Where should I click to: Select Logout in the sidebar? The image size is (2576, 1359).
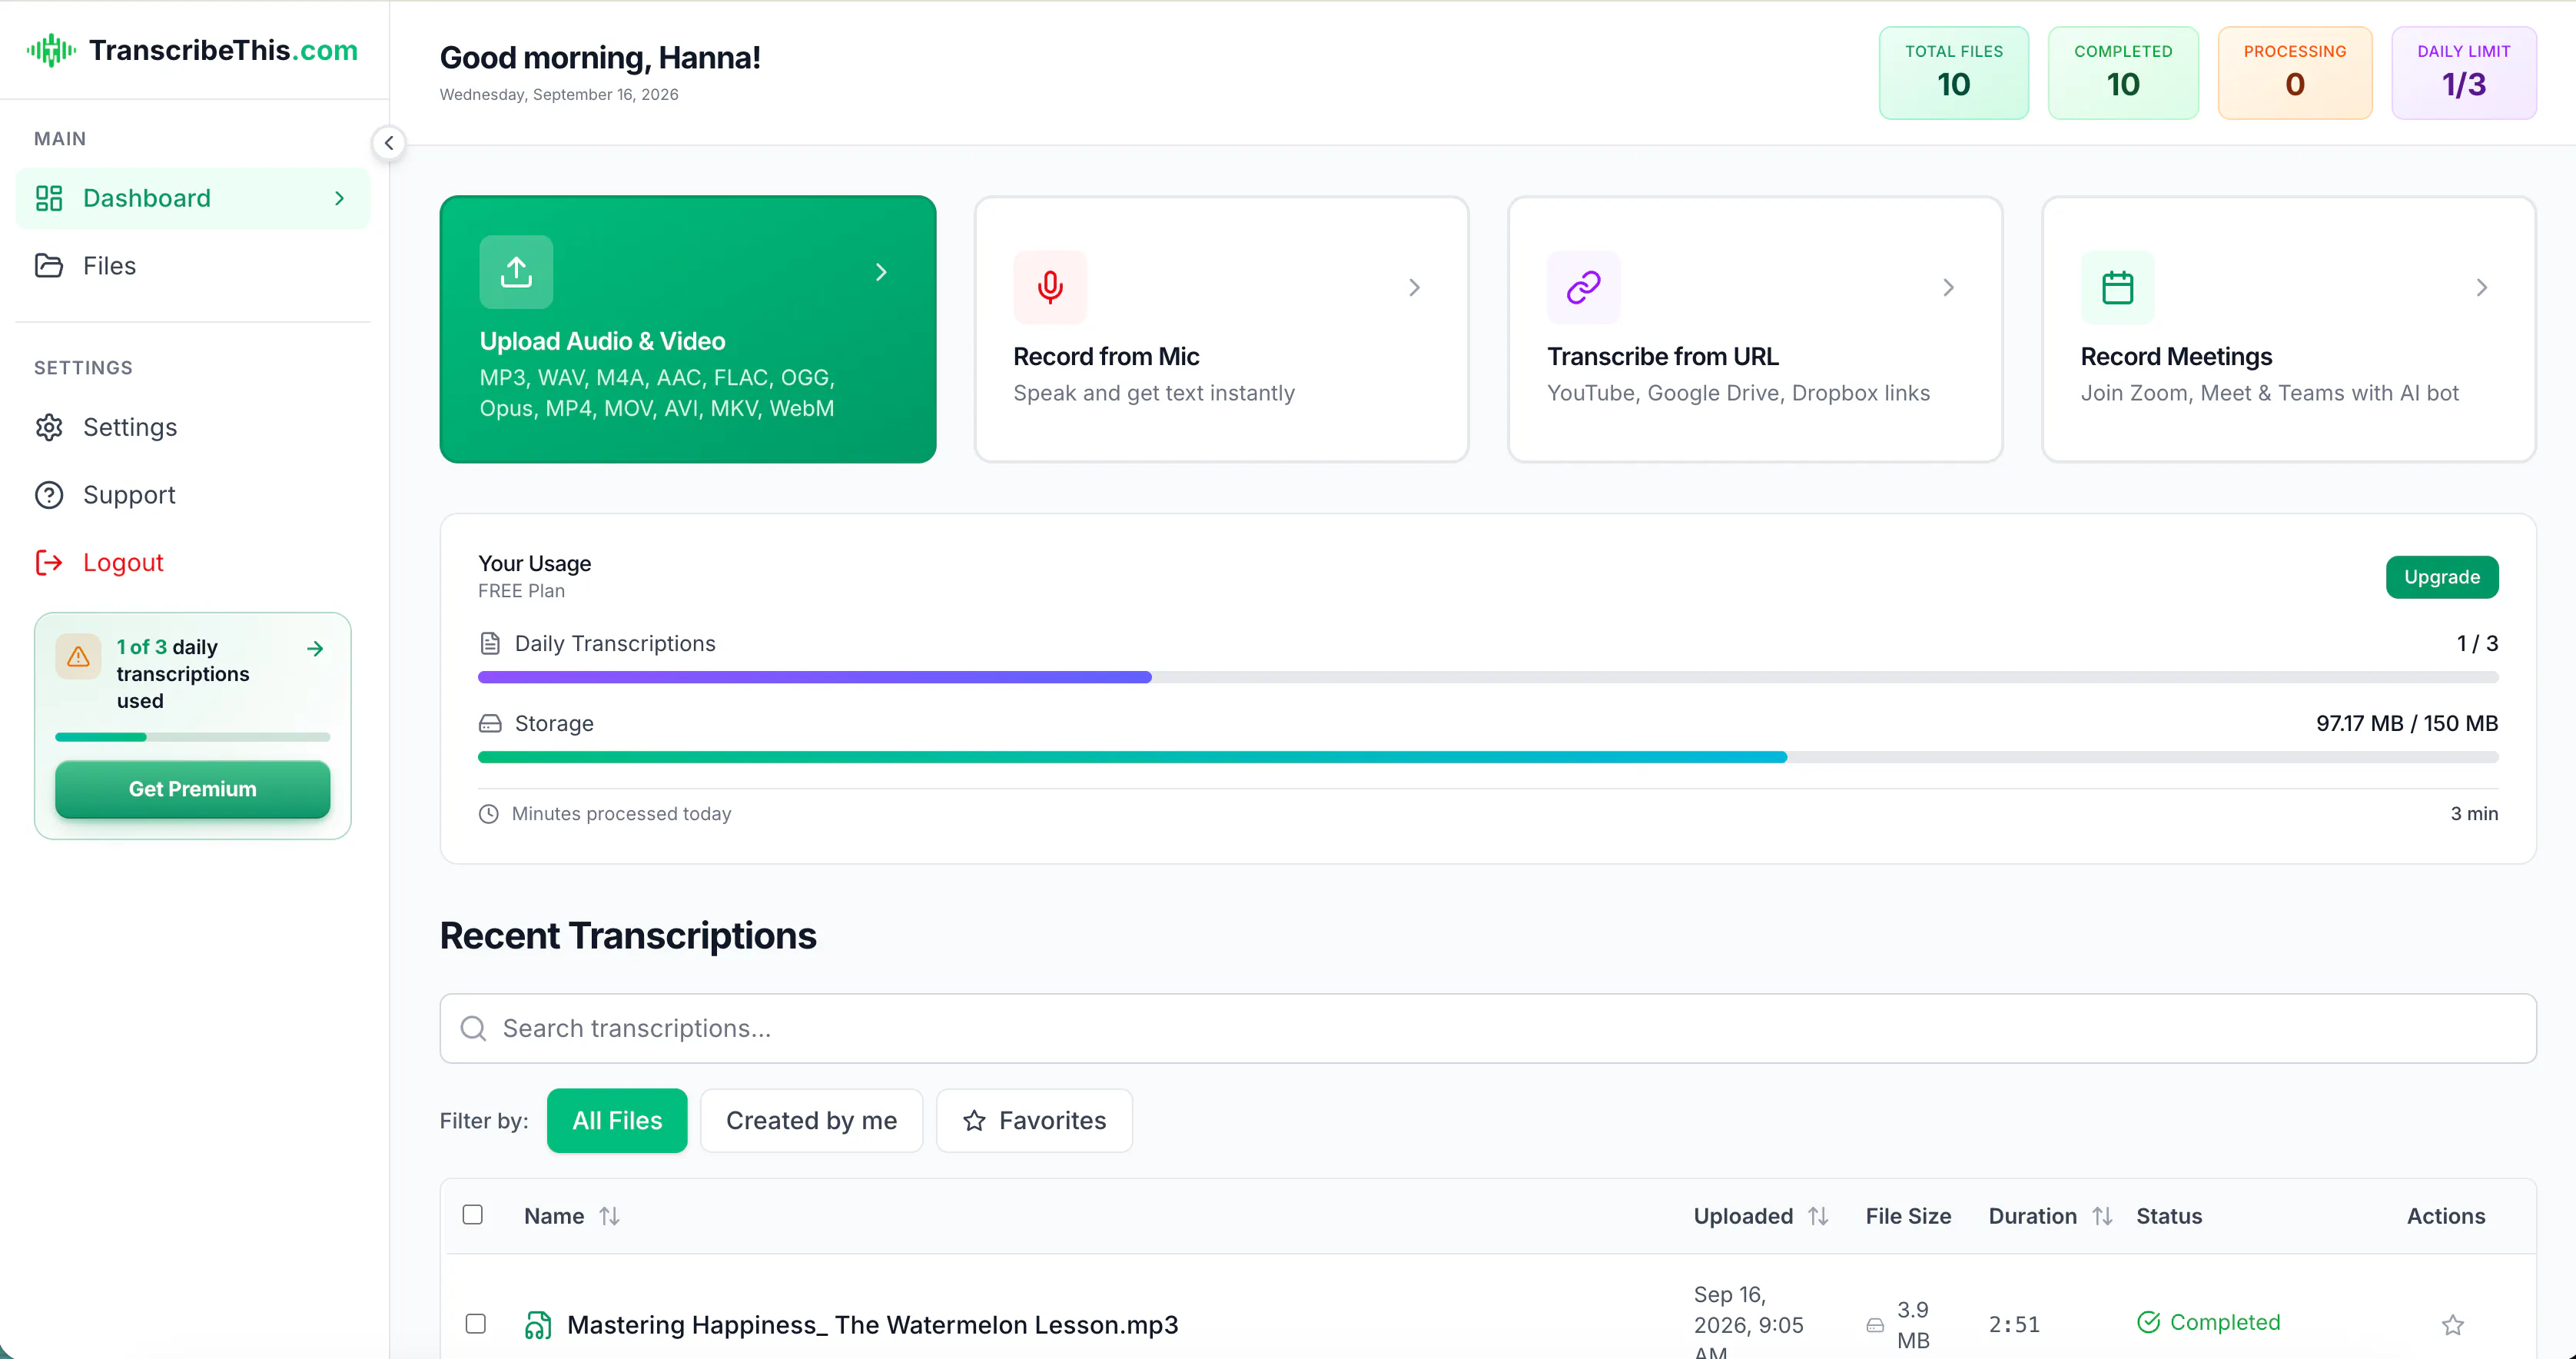[x=193, y=563]
